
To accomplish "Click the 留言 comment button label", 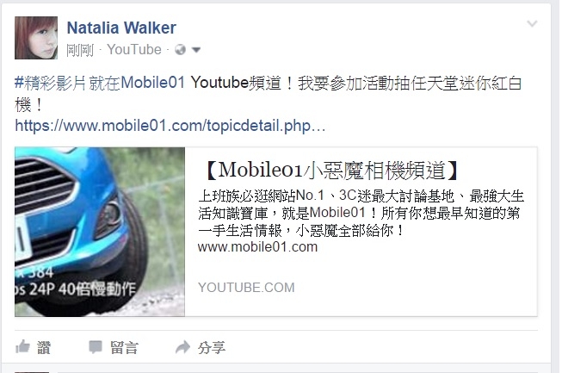I will coord(124,347).
